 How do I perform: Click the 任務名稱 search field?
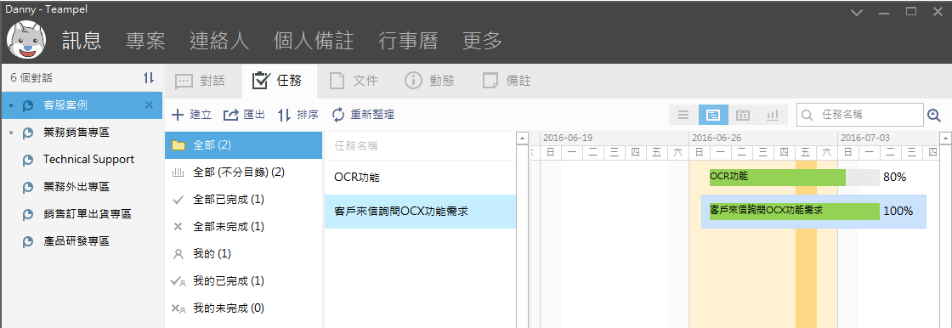click(860, 115)
